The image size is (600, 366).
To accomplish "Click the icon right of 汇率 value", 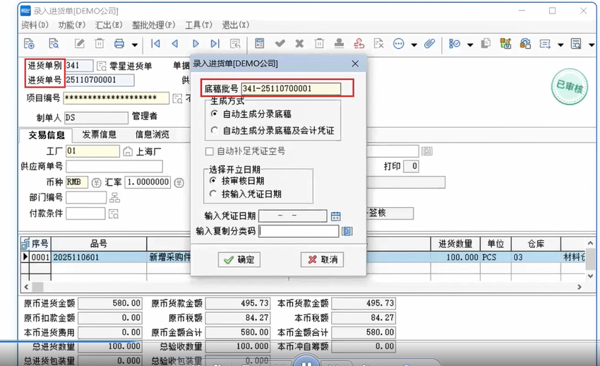I will [x=179, y=182].
